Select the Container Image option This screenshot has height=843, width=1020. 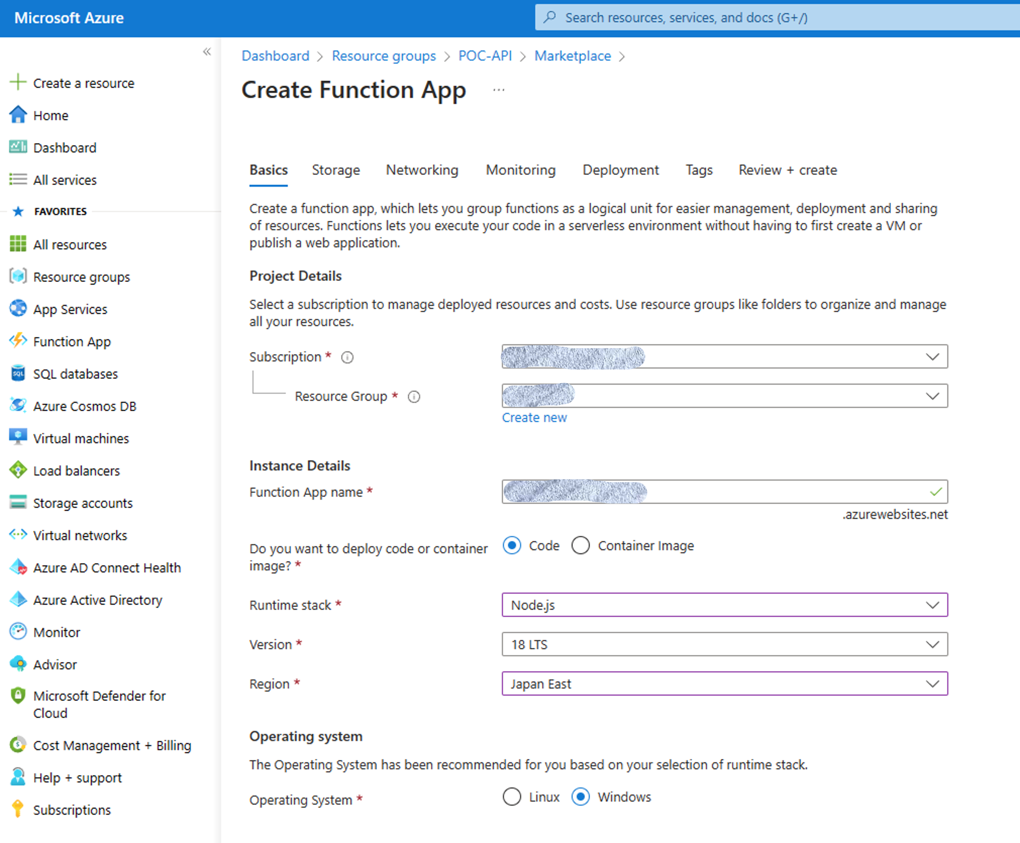(581, 545)
